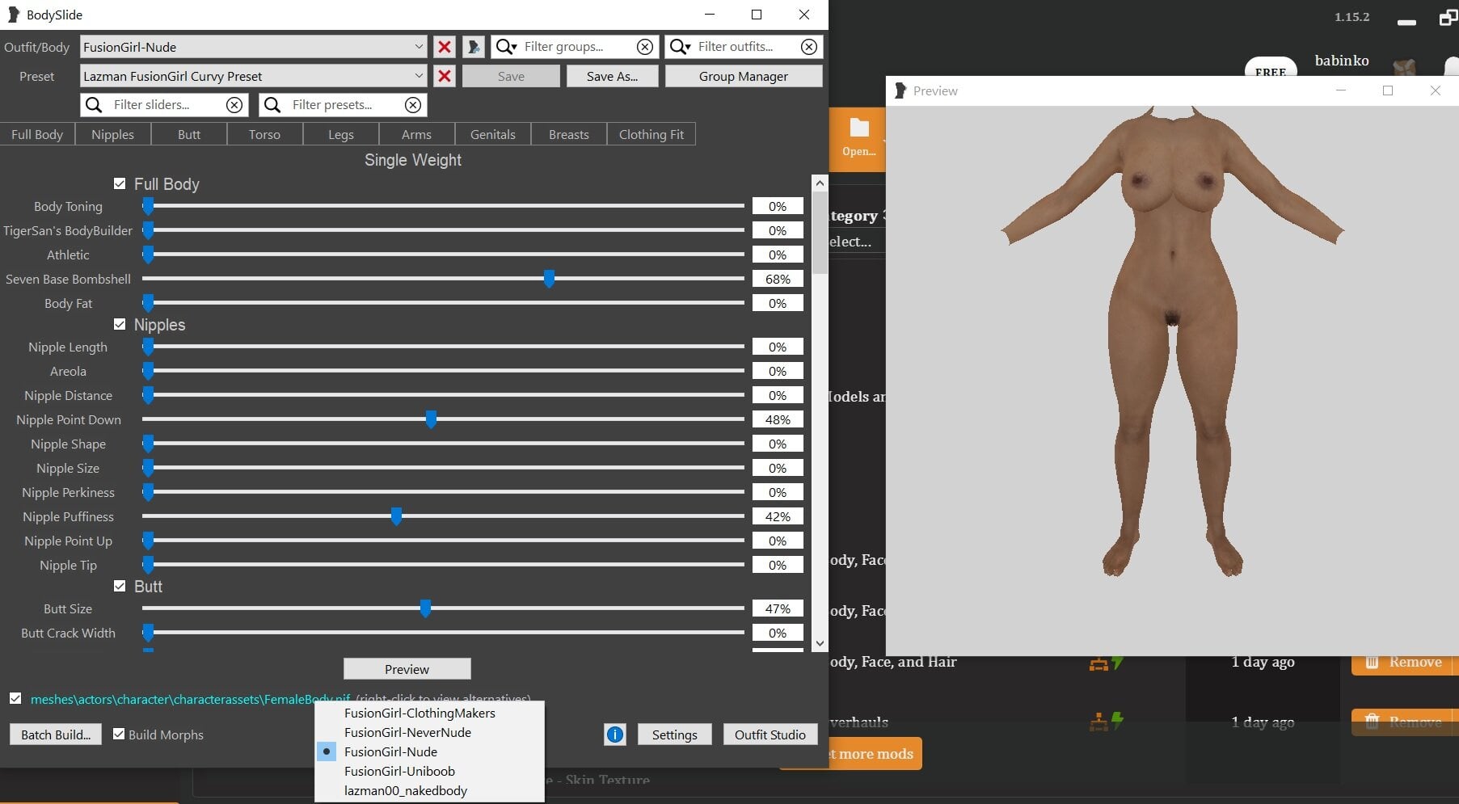Clear the Filter presets field
The image size is (1459, 804).
tap(412, 105)
